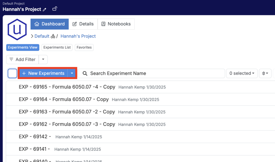
Task: Select the Dashboard tab
Action: click(x=50, y=24)
